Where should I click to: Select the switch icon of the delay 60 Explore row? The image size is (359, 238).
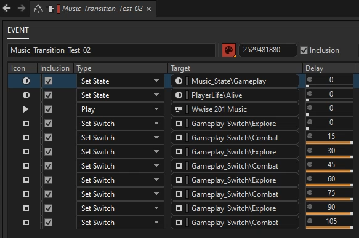(26, 180)
